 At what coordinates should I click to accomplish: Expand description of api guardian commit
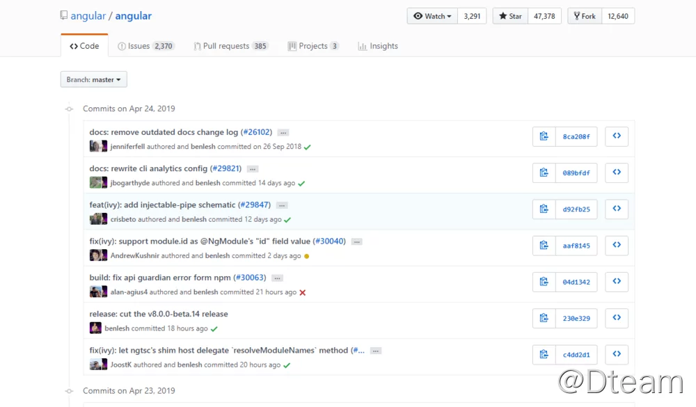click(x=277, y=278)
